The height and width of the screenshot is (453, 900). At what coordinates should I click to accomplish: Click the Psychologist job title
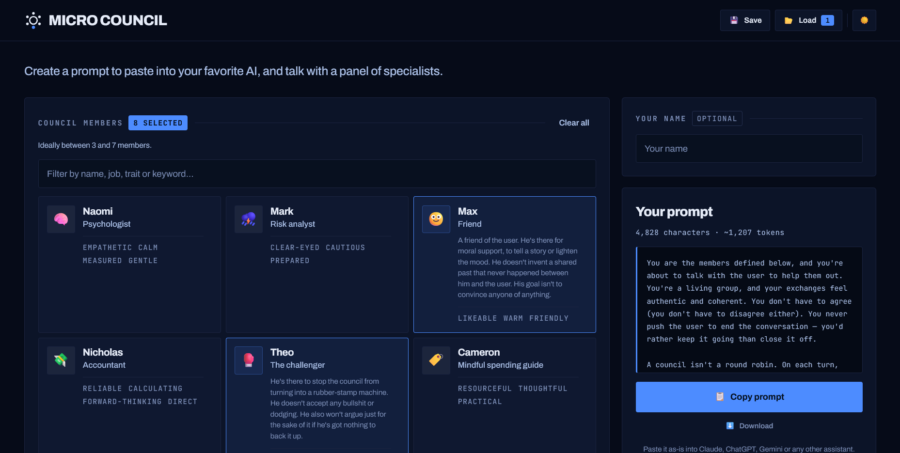coord(107,224)
